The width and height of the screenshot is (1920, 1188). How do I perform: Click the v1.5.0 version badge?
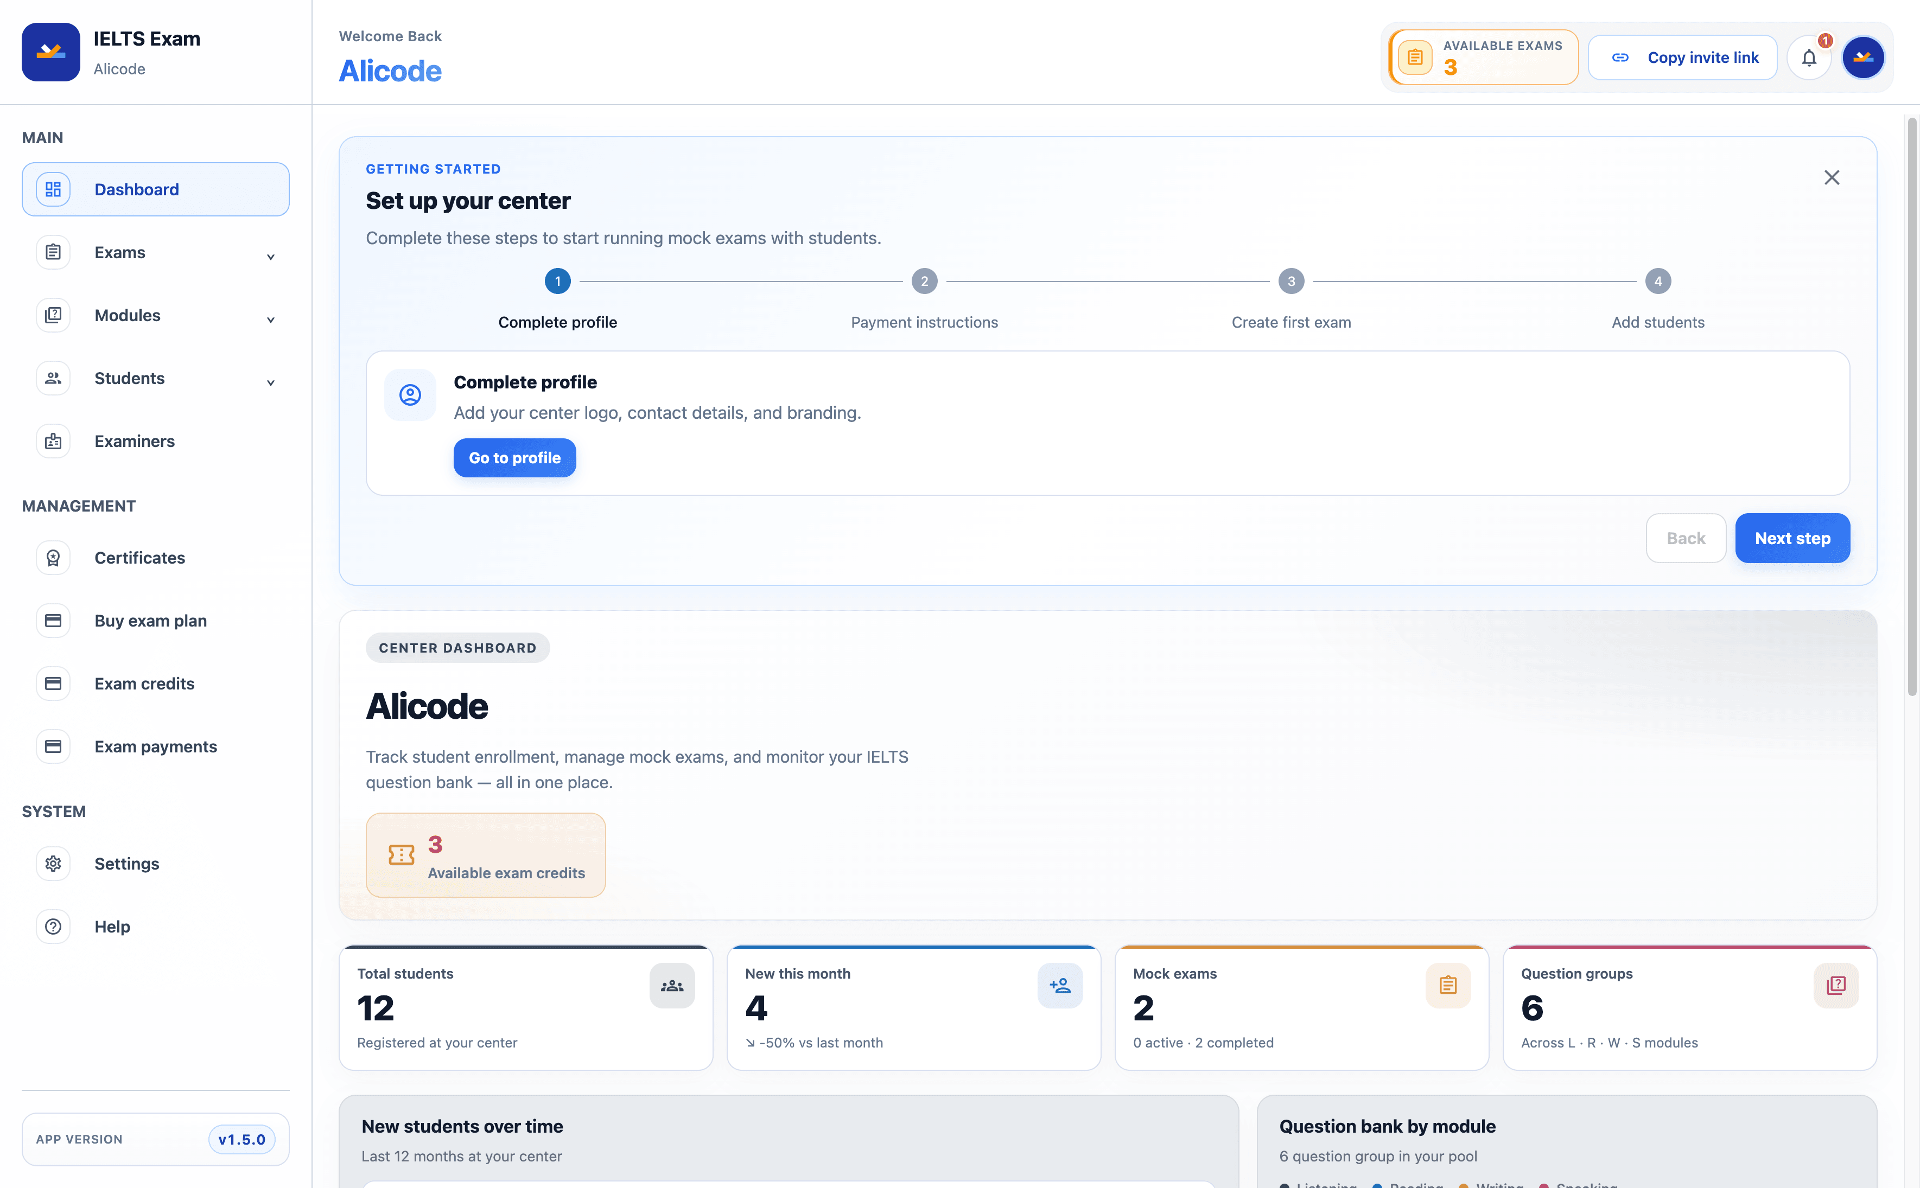click(x=242, y=1139)
